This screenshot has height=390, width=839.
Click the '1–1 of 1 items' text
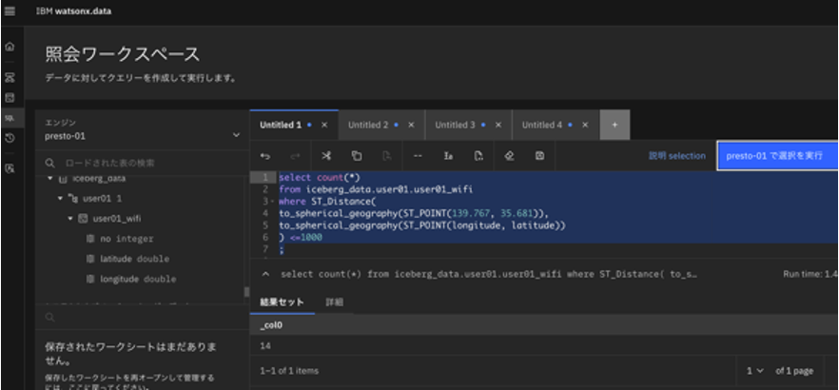[289, 371]
